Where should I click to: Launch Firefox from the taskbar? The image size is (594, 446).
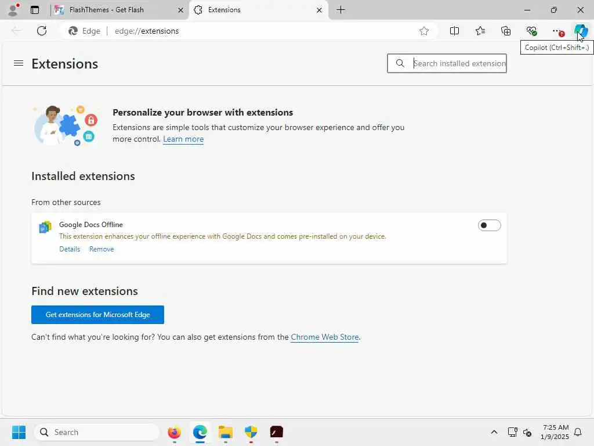[x=174, y=432]
